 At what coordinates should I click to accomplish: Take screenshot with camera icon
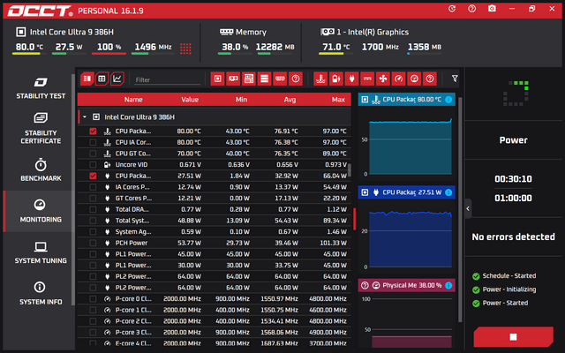(x=492, y=8)
